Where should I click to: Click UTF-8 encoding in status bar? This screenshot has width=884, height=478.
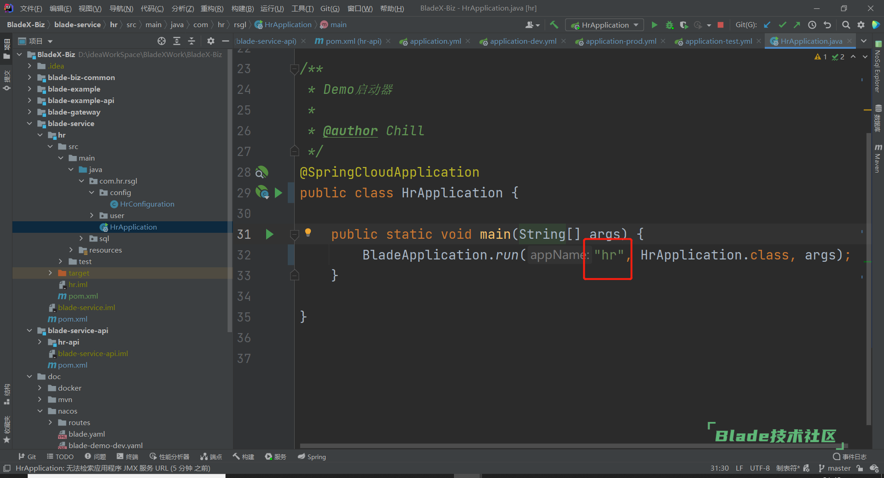pos(760,468)
